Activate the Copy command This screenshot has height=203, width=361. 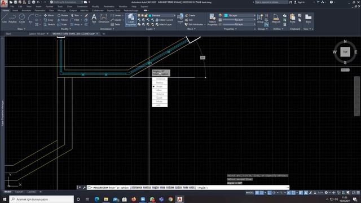(x=49, y=20)
